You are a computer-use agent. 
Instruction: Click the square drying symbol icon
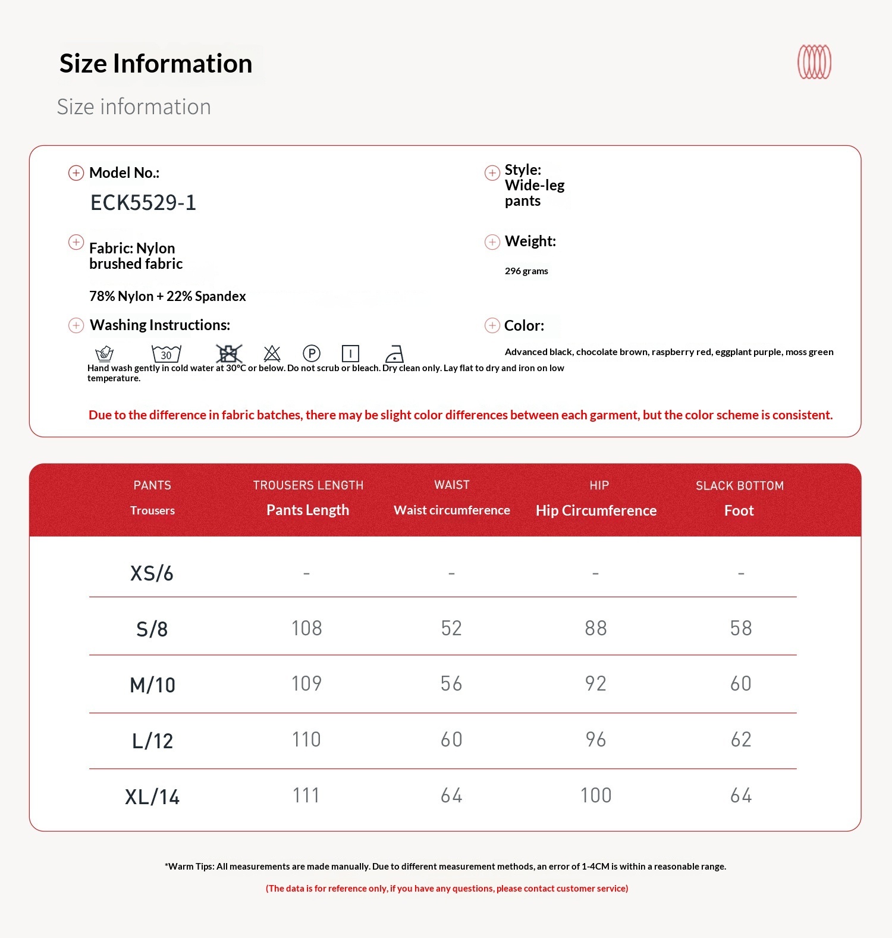350,353
